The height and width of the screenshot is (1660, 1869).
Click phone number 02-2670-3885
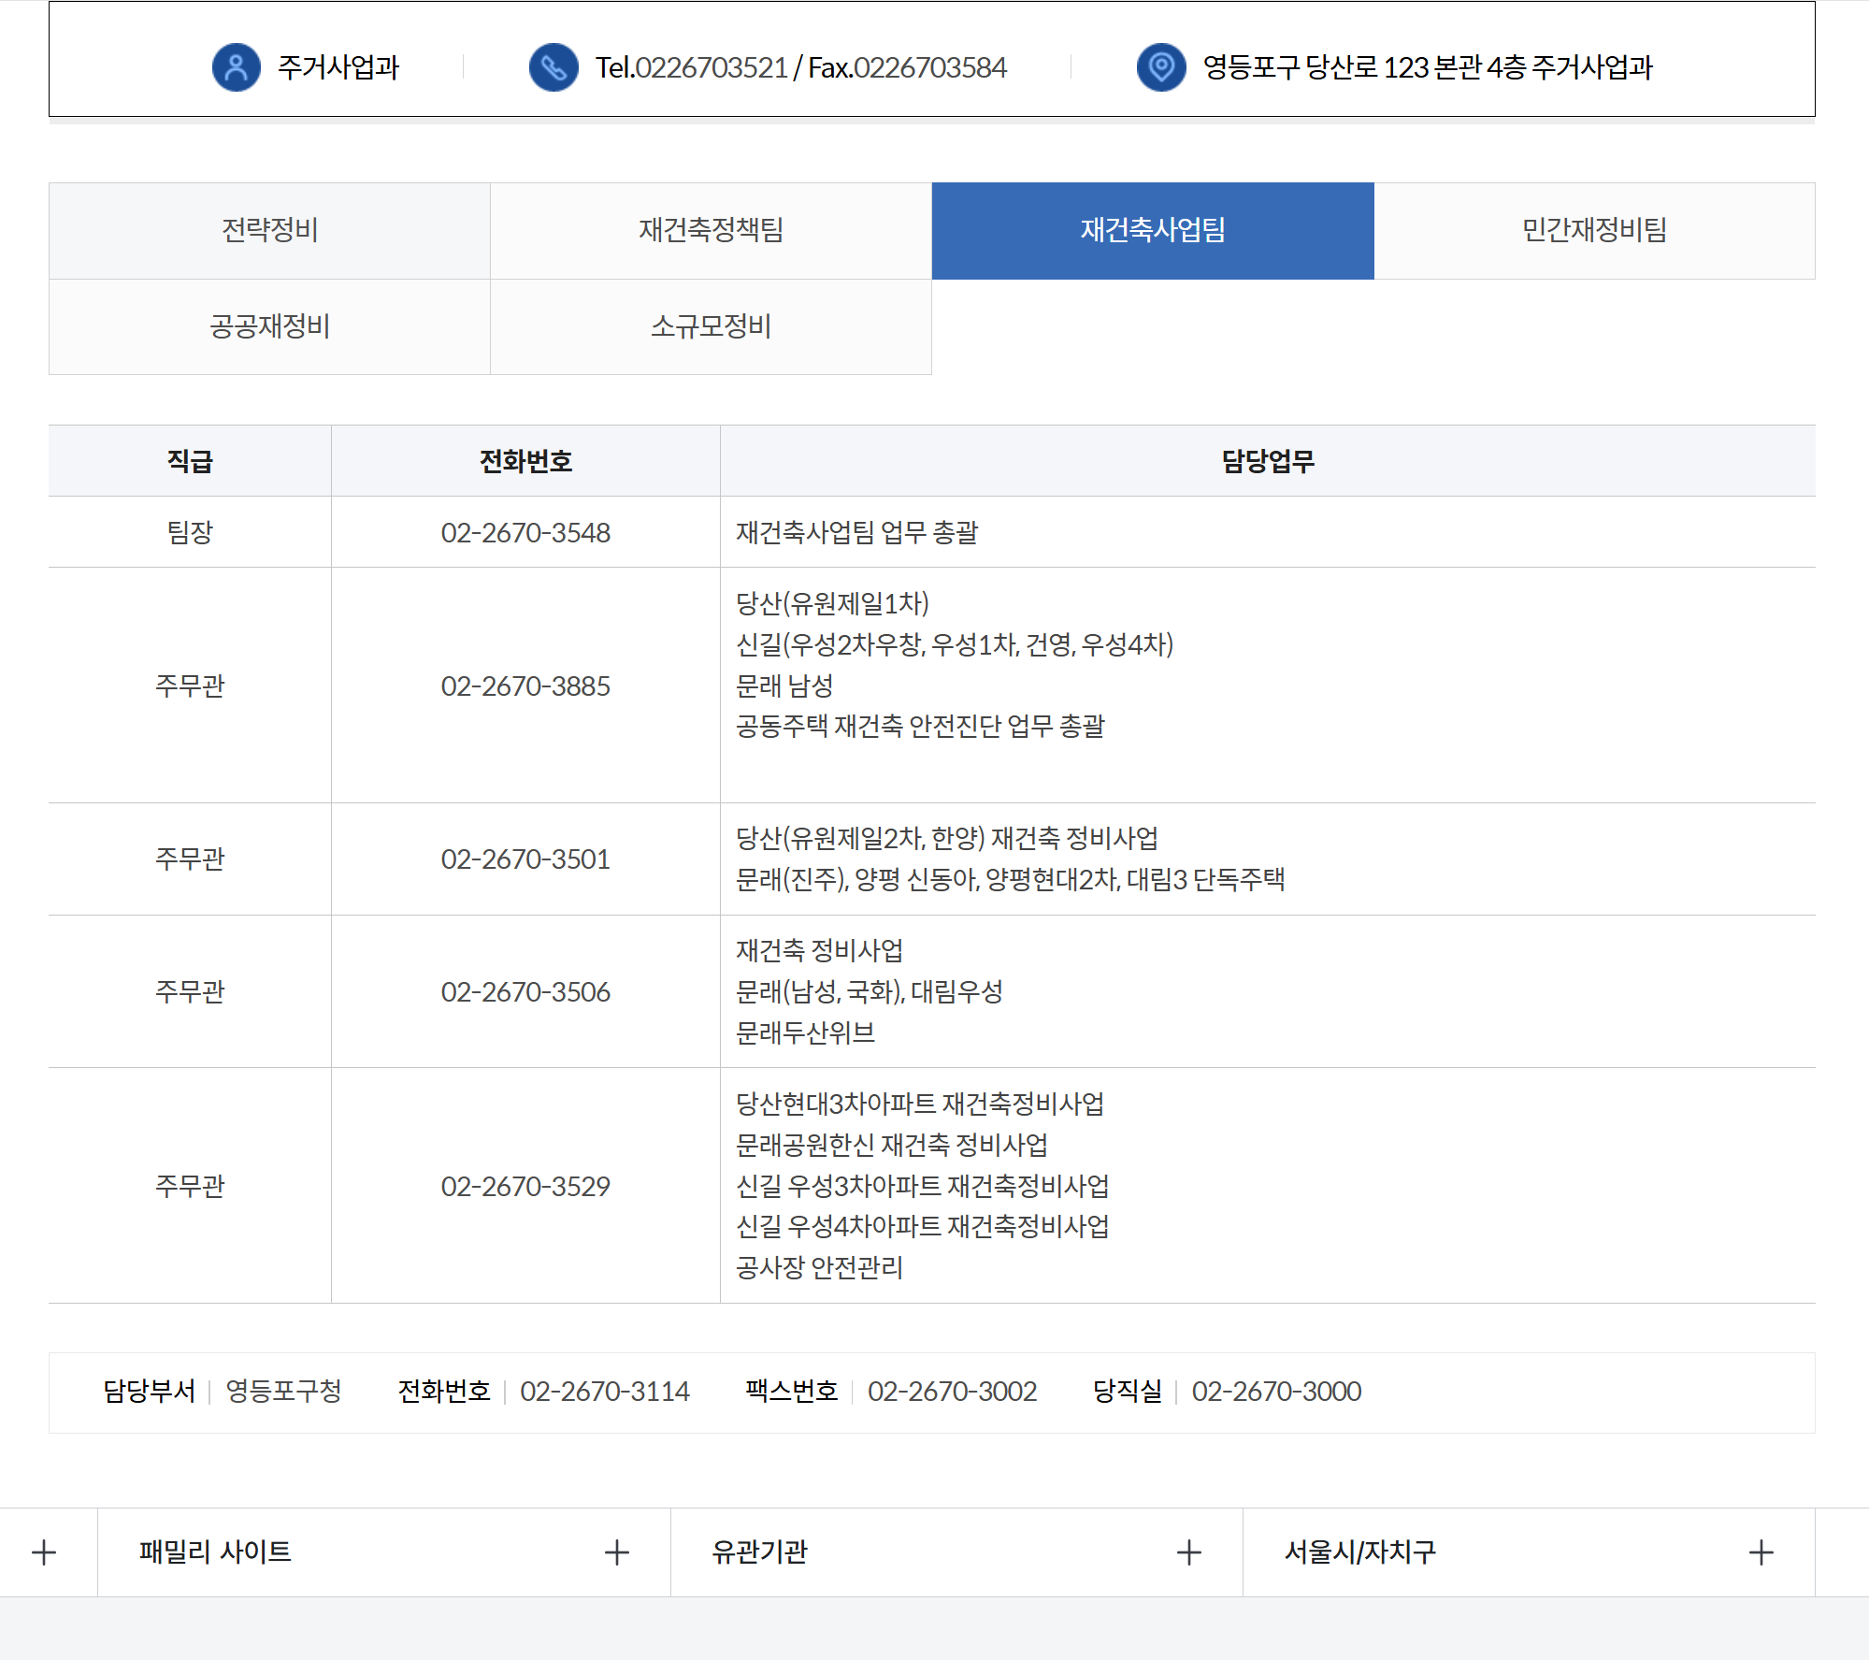(x=525, y=686)
